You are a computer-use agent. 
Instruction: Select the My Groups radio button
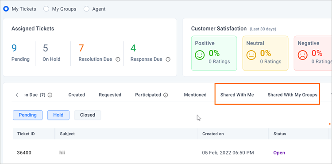[x=46, y=9]
